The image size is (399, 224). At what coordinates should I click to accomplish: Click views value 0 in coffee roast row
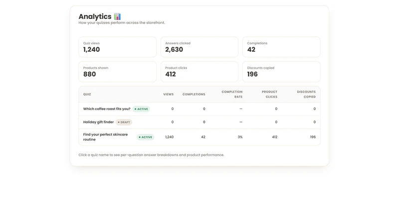coord(172,109)
